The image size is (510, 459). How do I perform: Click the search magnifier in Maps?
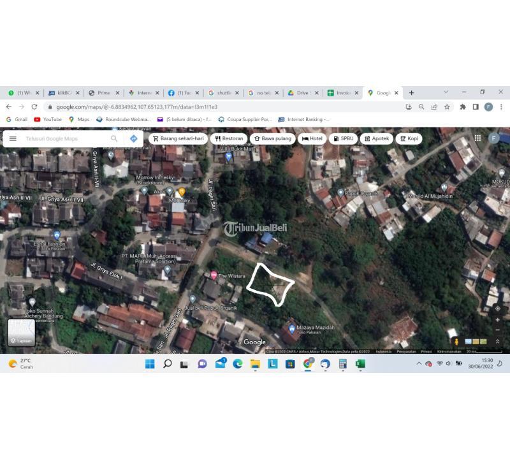coord(114,138)
